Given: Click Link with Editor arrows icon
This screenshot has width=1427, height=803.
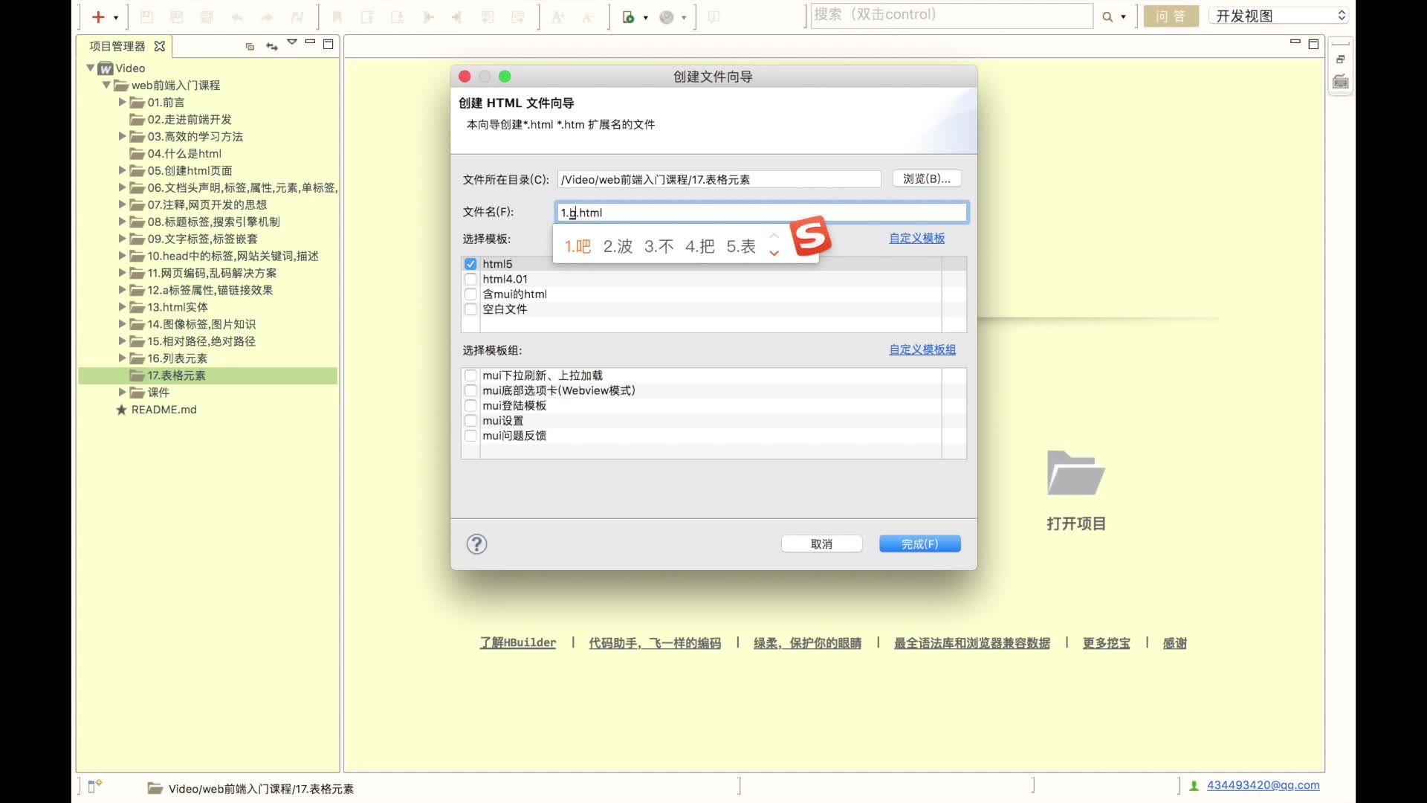Looking at the screenshot, I should point(271,46).
